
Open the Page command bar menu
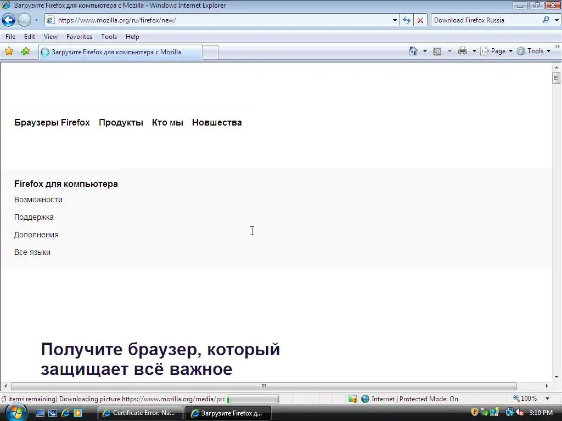pyautogui.click(x=496, y=51)
